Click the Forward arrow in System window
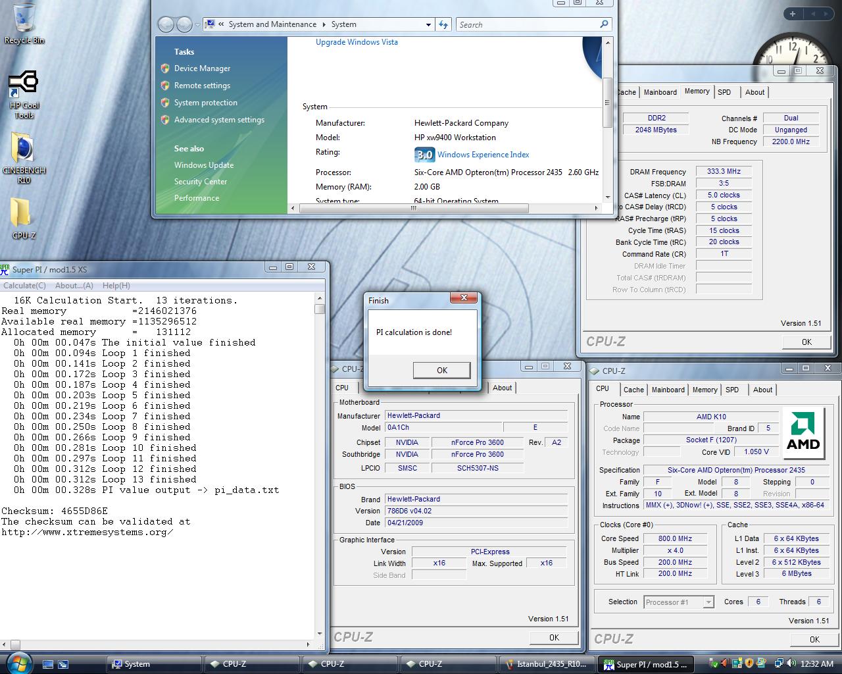 [x=185, y=25]
